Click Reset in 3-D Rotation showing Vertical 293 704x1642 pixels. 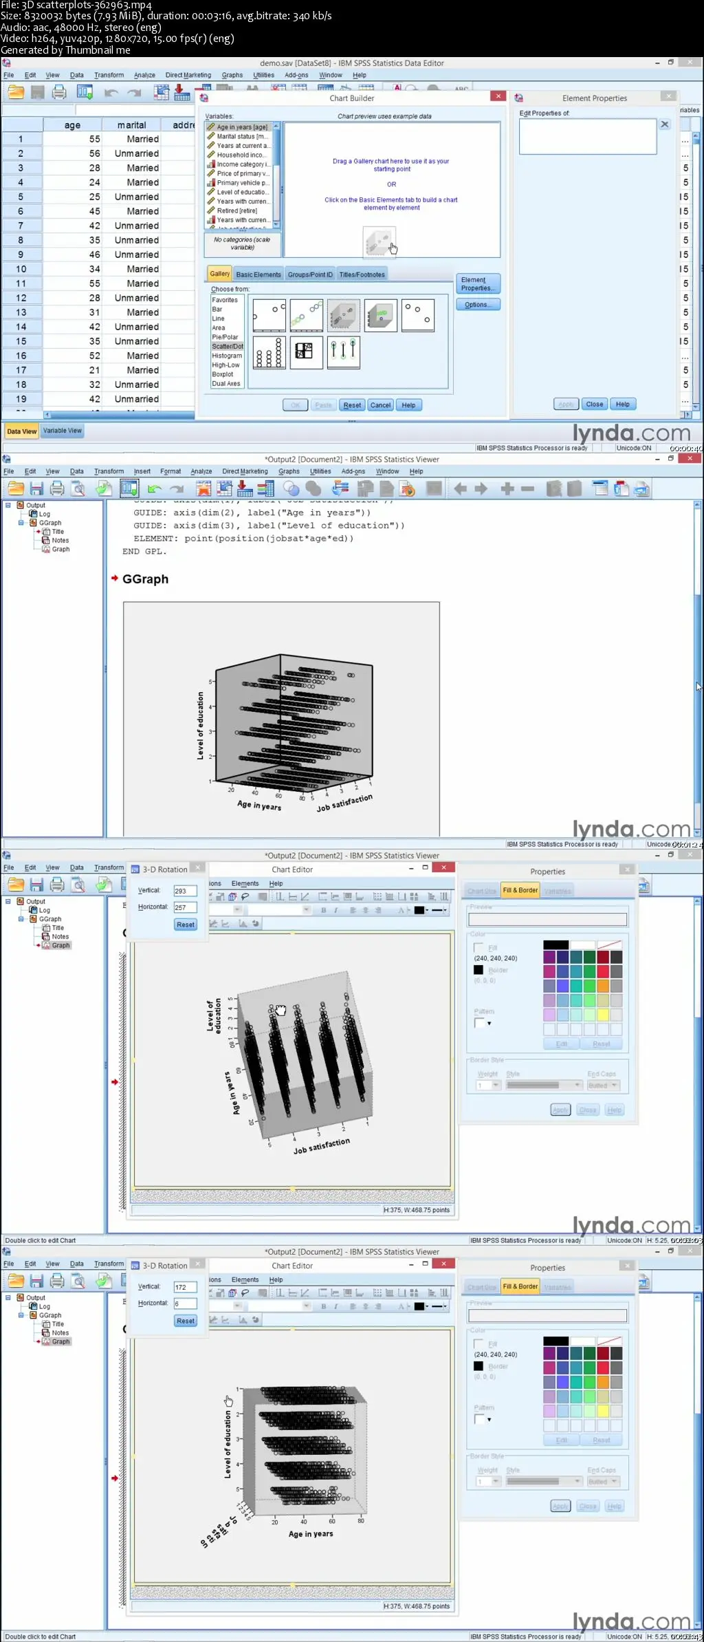click(x=186, y=925)
